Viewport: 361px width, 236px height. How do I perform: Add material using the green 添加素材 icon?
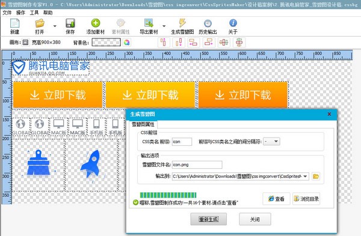tap(96, 23)
